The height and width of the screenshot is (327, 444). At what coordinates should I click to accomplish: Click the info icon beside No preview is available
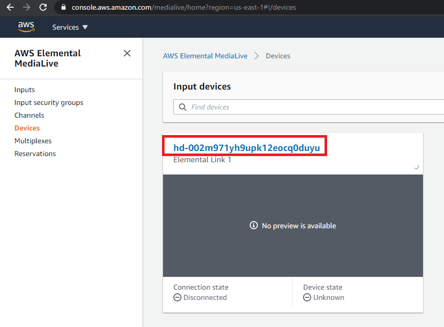(x=253, y=225)
